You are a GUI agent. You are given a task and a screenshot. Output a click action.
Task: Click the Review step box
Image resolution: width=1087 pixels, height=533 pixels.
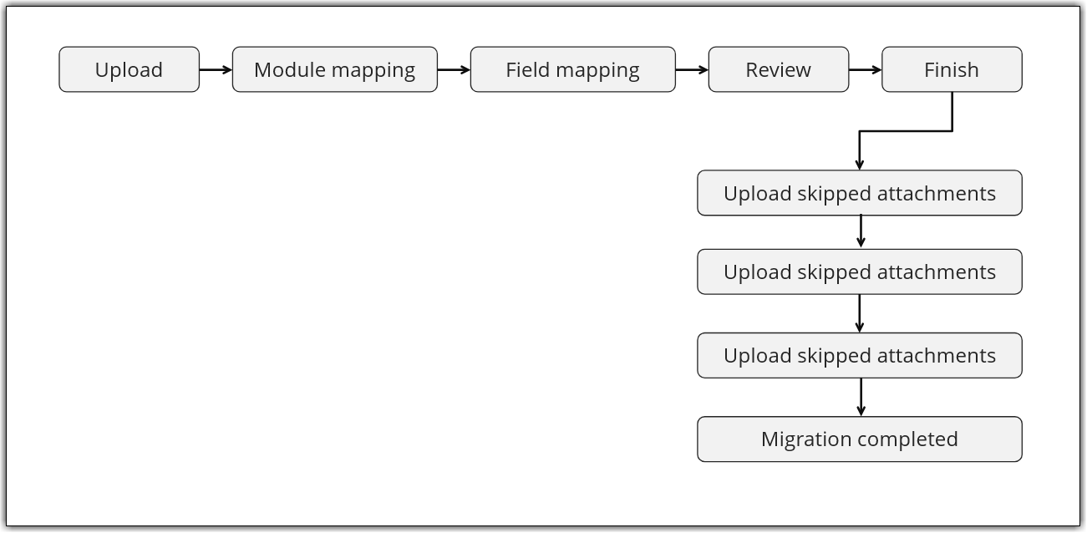point(778,69)
